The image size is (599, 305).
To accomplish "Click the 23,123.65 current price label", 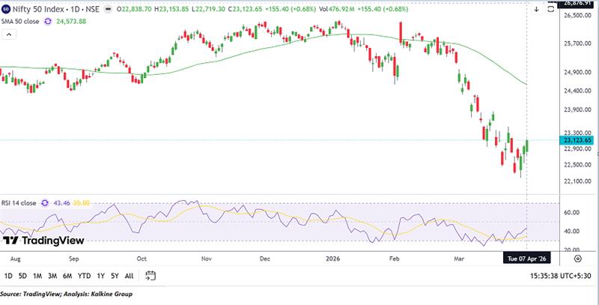I will point(577,140).
